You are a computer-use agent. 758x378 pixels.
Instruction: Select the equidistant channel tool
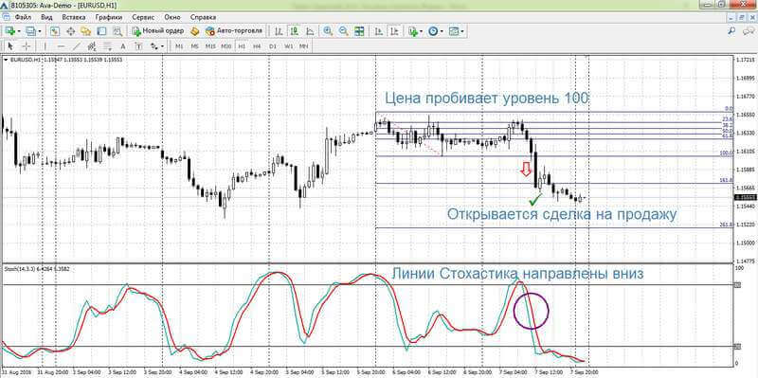(x=92, y=45)
